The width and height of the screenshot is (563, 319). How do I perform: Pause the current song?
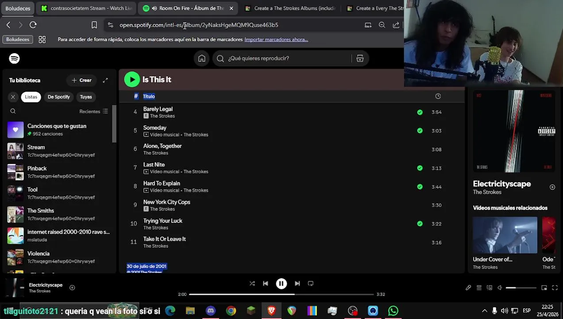click(281, 284)
